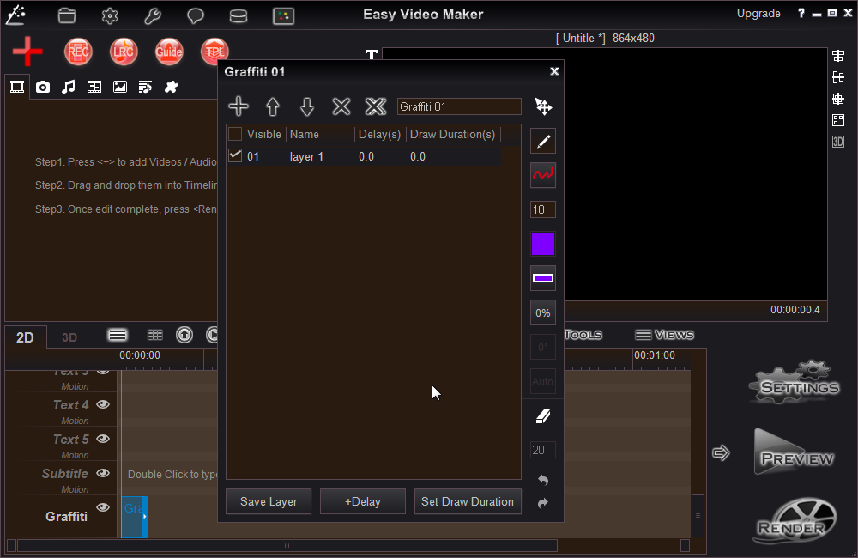This screenshot has width=858, height=558.
Task: Move graffiti layer down with arrow
Action: 307,106
